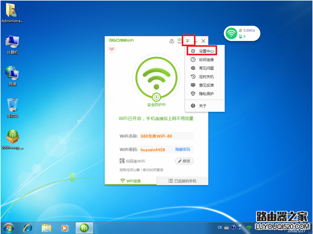
Task: Click the WiFi名称 field 360免费WiFi-60
Action: pos(166,136)
